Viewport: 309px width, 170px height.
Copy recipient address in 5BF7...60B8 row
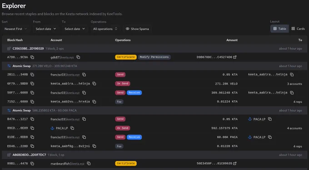tap(292, 93)
